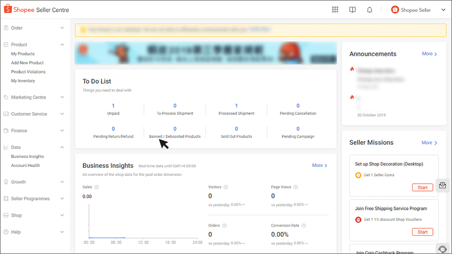
Task: Open More link in Seller Missions
Action: (x=429, y=143)
